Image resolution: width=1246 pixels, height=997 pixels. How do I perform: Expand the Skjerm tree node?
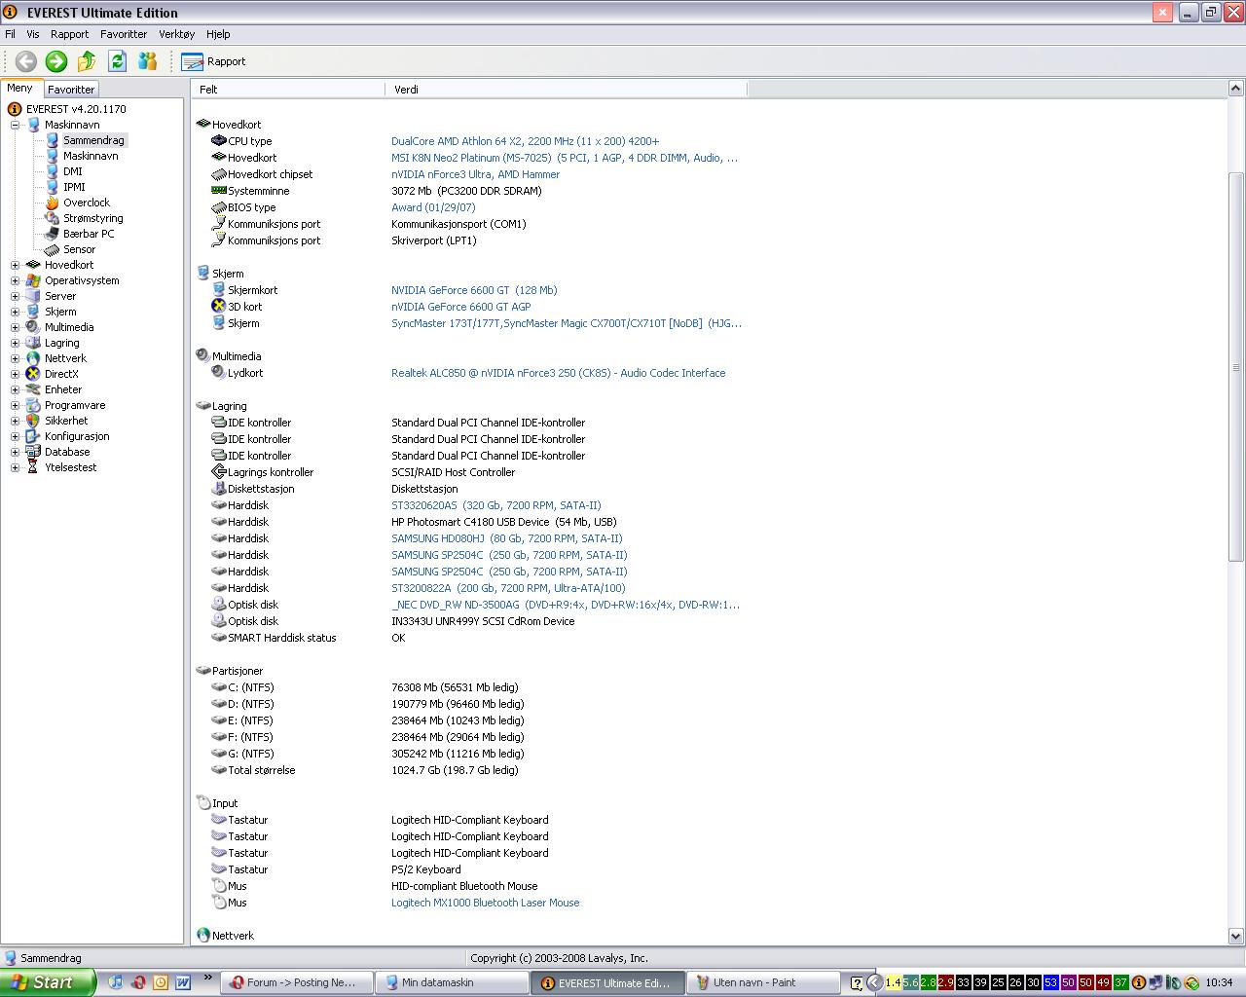pyautogui.click(x=15, y=312)
